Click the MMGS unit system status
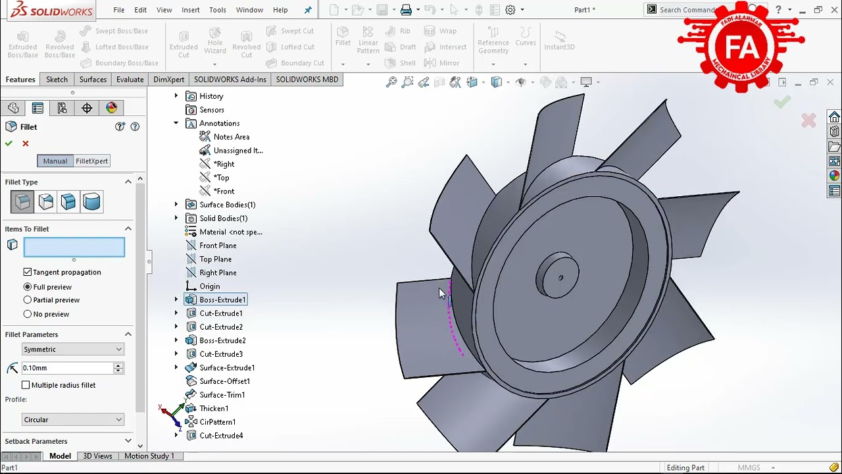This screenshot has height=474, width=842. [749, 468]
